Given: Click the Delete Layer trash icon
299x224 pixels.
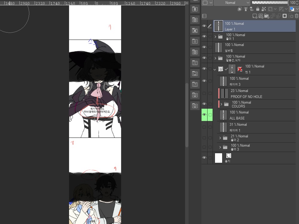Looking at the screenshot, I should (297, 16).
